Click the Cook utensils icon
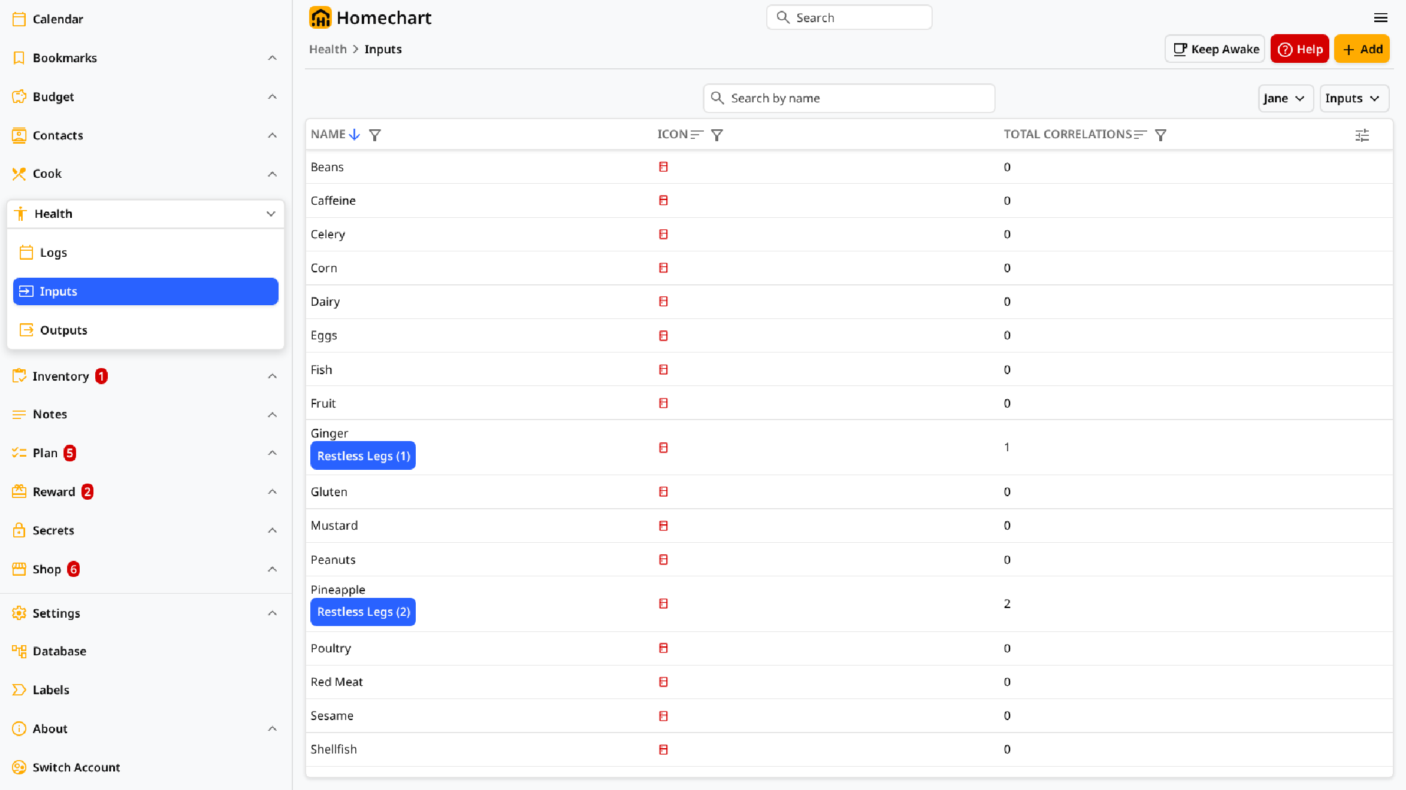 pos(19,174)
